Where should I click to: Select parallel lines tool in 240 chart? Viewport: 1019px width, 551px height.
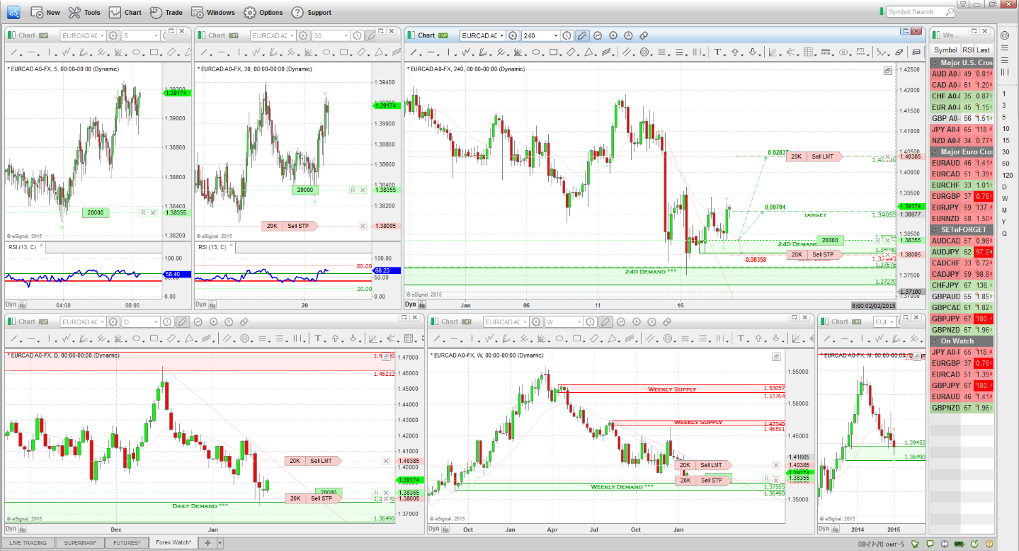[628, 52]
